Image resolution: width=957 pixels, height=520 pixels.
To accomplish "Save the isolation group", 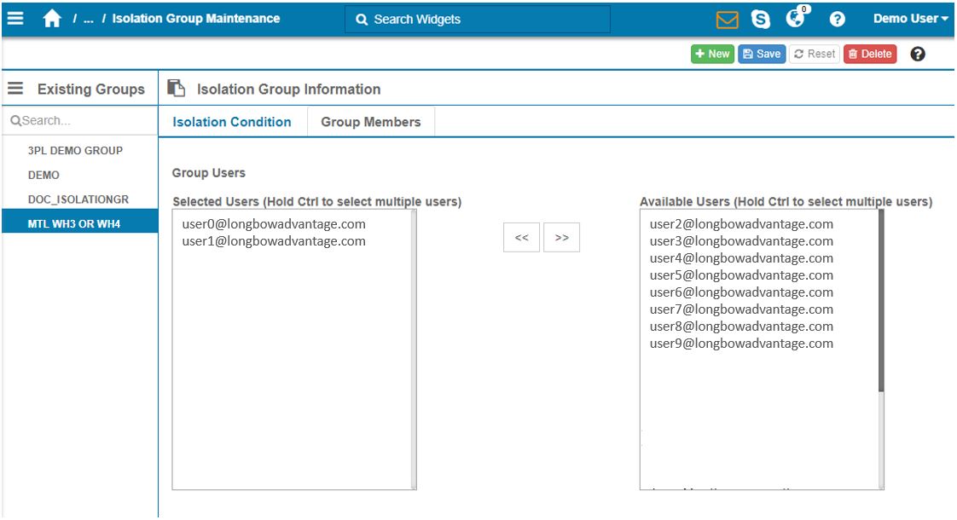I will pyautogui.click(x=762, y=54).
